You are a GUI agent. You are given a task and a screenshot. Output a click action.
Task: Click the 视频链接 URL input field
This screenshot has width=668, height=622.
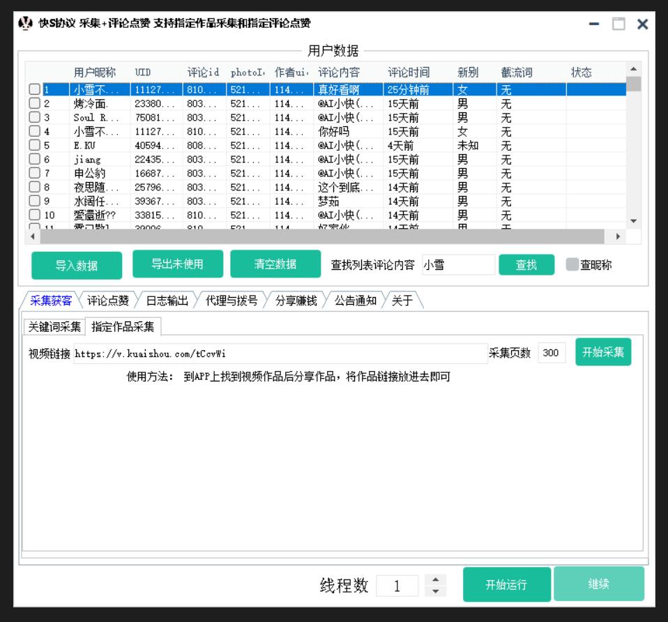coord(280,354)
